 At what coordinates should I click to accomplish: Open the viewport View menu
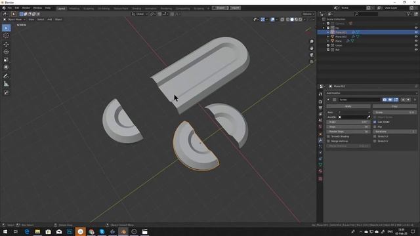pos(31,20)
